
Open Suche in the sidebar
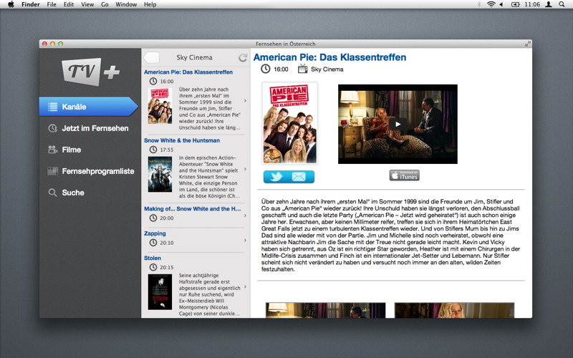[x=73, y=193]
